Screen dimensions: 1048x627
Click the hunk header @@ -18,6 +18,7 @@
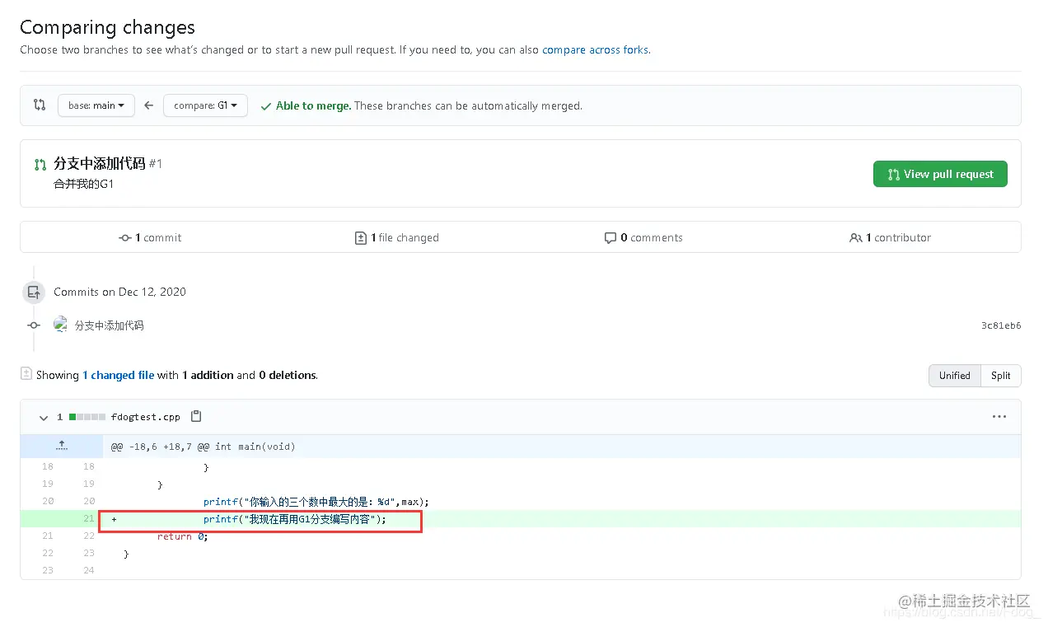203,447
